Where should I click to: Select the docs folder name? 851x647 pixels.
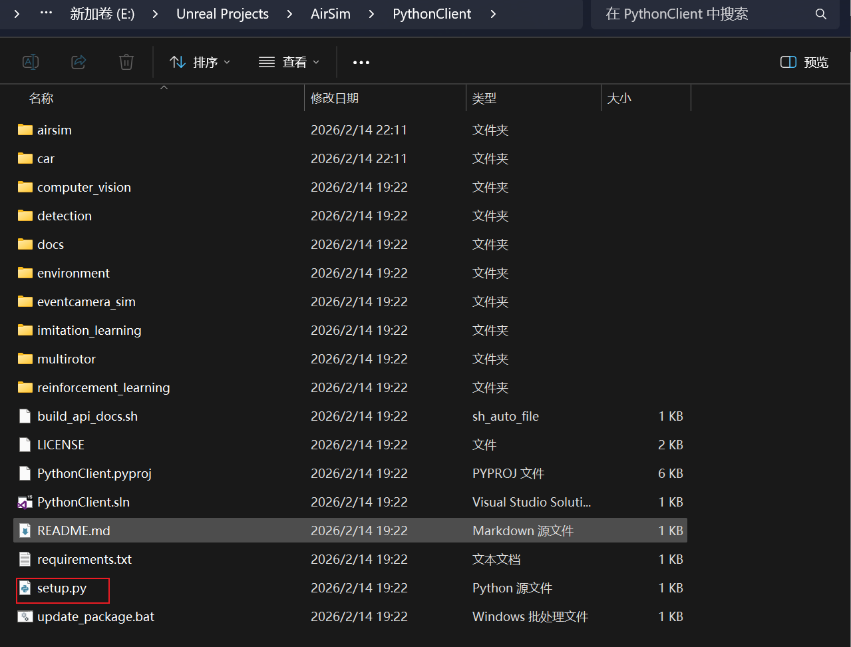point(51,244)
